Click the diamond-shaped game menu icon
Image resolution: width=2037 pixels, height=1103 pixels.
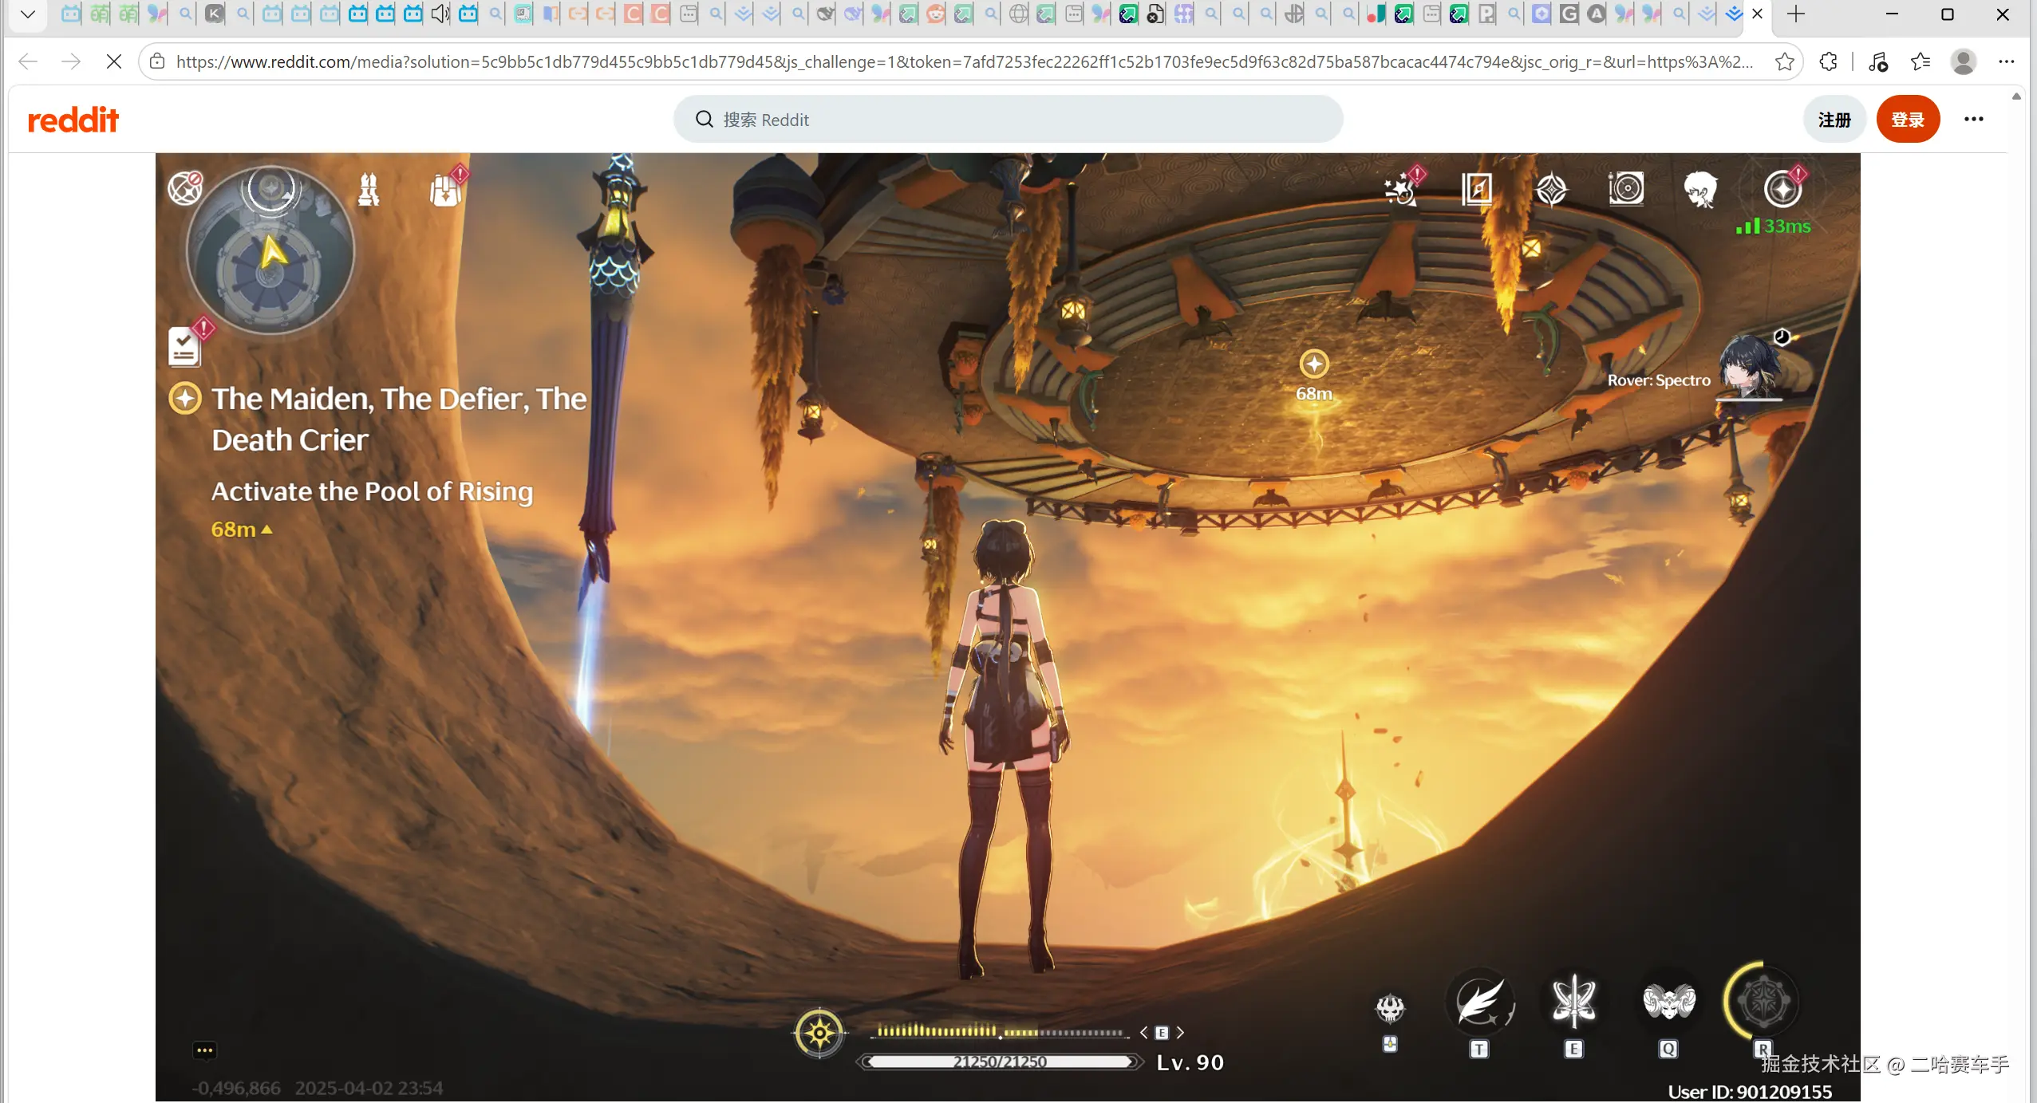(1550, 190)
